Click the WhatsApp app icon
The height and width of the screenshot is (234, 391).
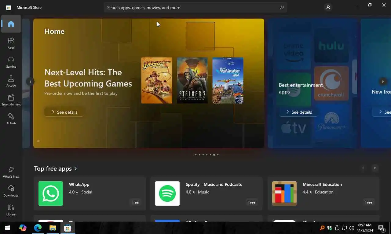[x=51, y=193]
